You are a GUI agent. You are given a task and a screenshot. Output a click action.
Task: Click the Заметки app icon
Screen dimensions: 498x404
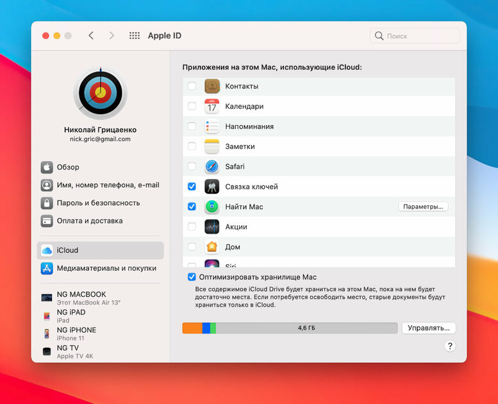coord(212,146)
